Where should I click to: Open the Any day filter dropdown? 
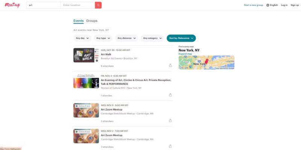pos(82,38)
